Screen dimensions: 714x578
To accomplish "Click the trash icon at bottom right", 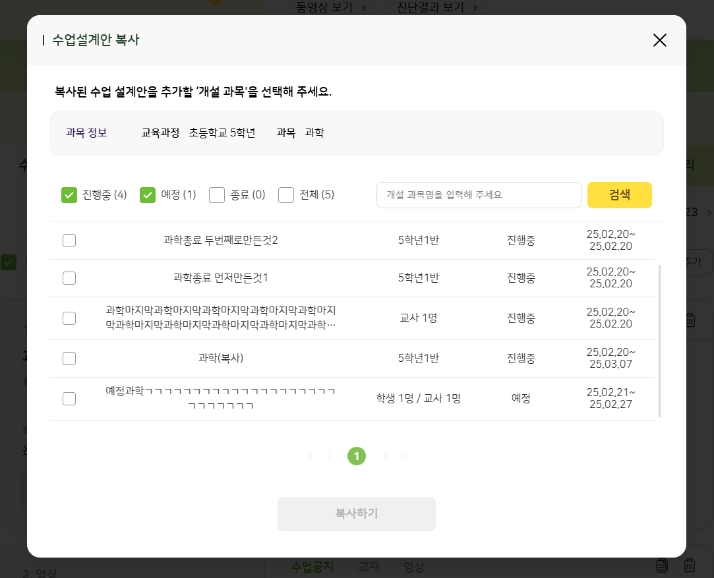I will pos(689,565).
